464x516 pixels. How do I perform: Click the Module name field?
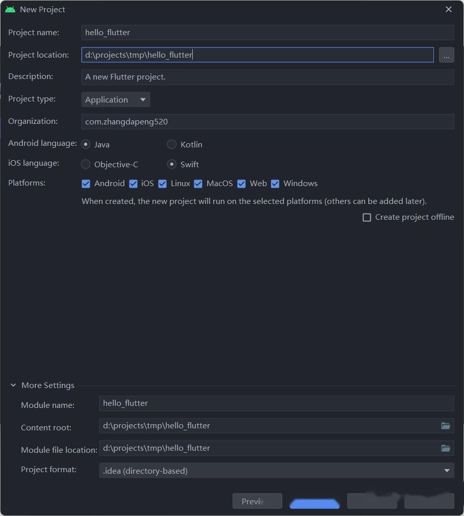[x=276, y=403]
